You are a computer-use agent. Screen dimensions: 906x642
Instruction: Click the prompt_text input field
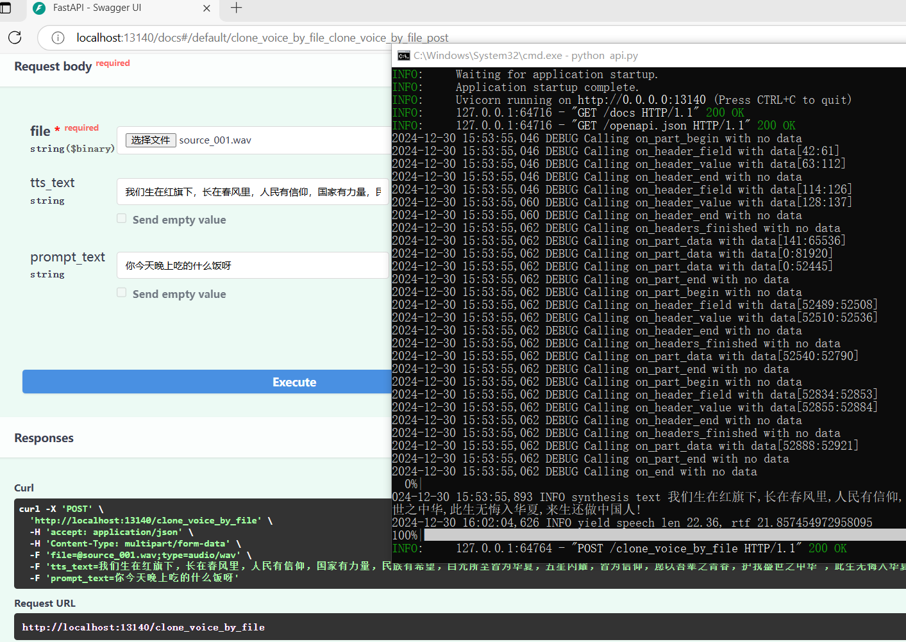pos(253,265)
